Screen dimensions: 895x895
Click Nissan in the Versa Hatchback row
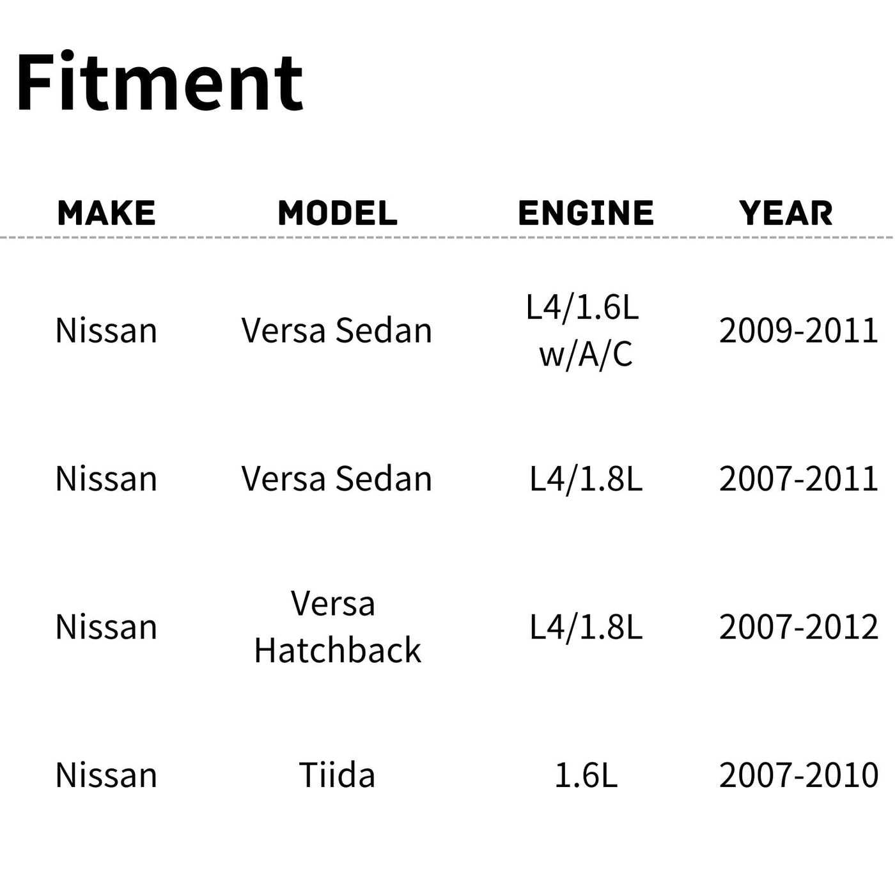click(106, 627)
